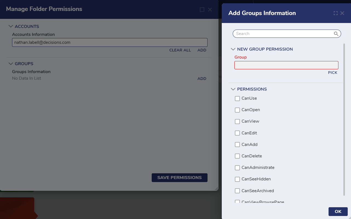351x219 pixels.
Task: Expand Add Groups Information dialog to fullscreen
Action: 336,13
